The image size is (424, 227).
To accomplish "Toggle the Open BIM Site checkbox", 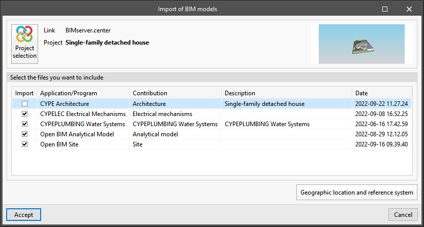I will pos(24,144).
